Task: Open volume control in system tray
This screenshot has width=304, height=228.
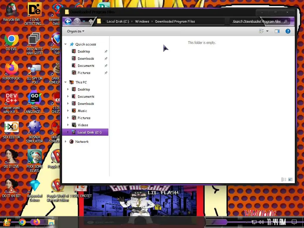Action: point(261,222)
